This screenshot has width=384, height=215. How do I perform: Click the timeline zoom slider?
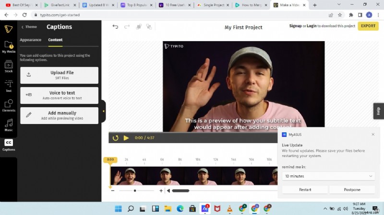[135, 191]
